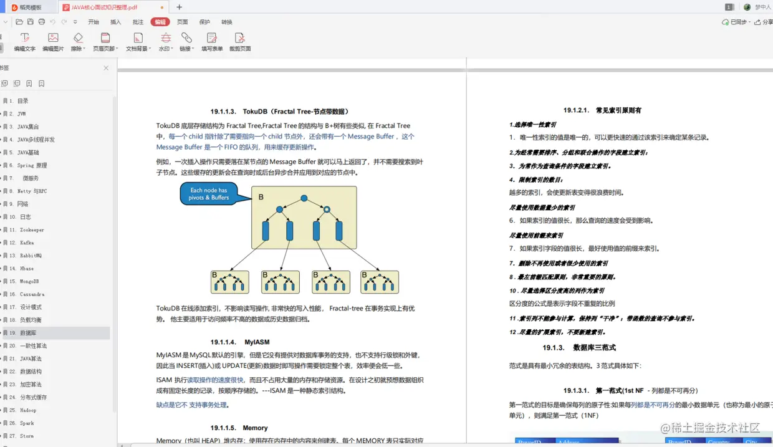Screen dimensions: 773x447
Task: Switch to the 保护 ribbon tab
Action: (x=204, y=22)
